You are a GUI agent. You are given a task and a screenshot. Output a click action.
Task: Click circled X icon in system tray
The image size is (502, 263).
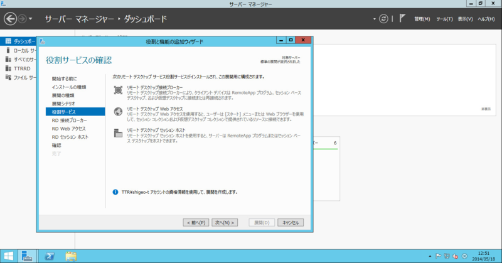(464, 256)
